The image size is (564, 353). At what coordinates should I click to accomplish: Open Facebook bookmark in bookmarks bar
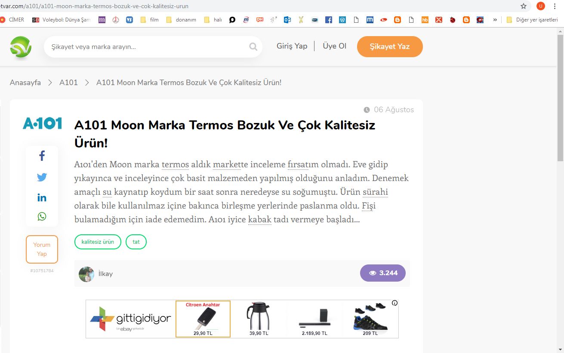click(329, 20)
